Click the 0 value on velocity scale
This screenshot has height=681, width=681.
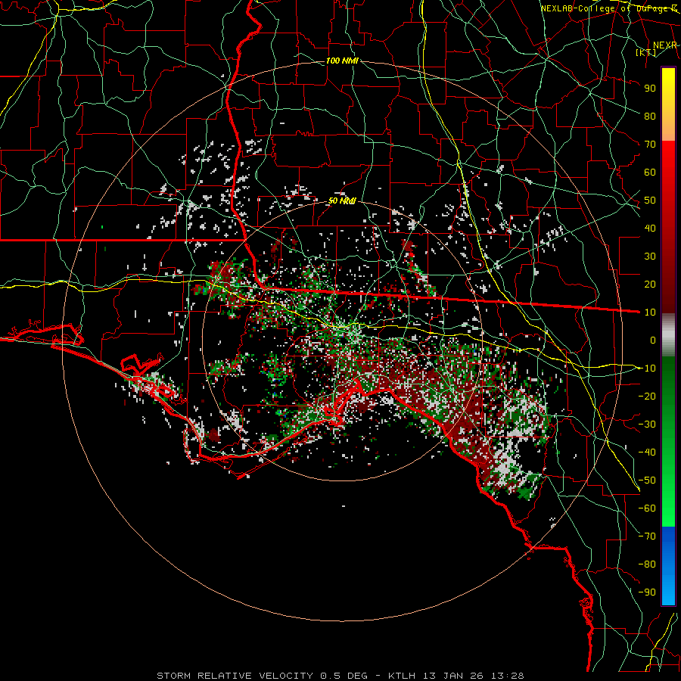coord(653,340)
